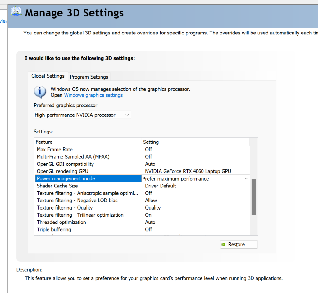Screen dimensions: 318x293
Task: Select the Texture filtering - Negative LOD bias row
Action: click(142, 201)
